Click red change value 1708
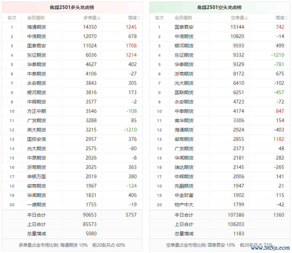 (x=131, y=46)
